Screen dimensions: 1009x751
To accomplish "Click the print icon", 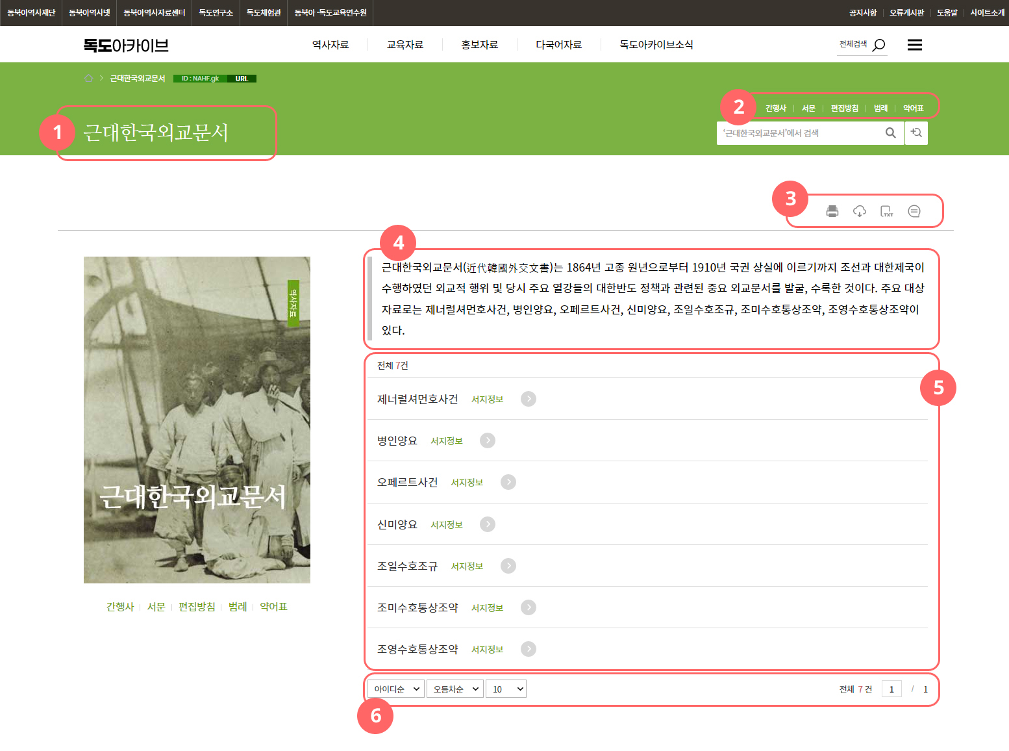I will (x=832, y=211).
